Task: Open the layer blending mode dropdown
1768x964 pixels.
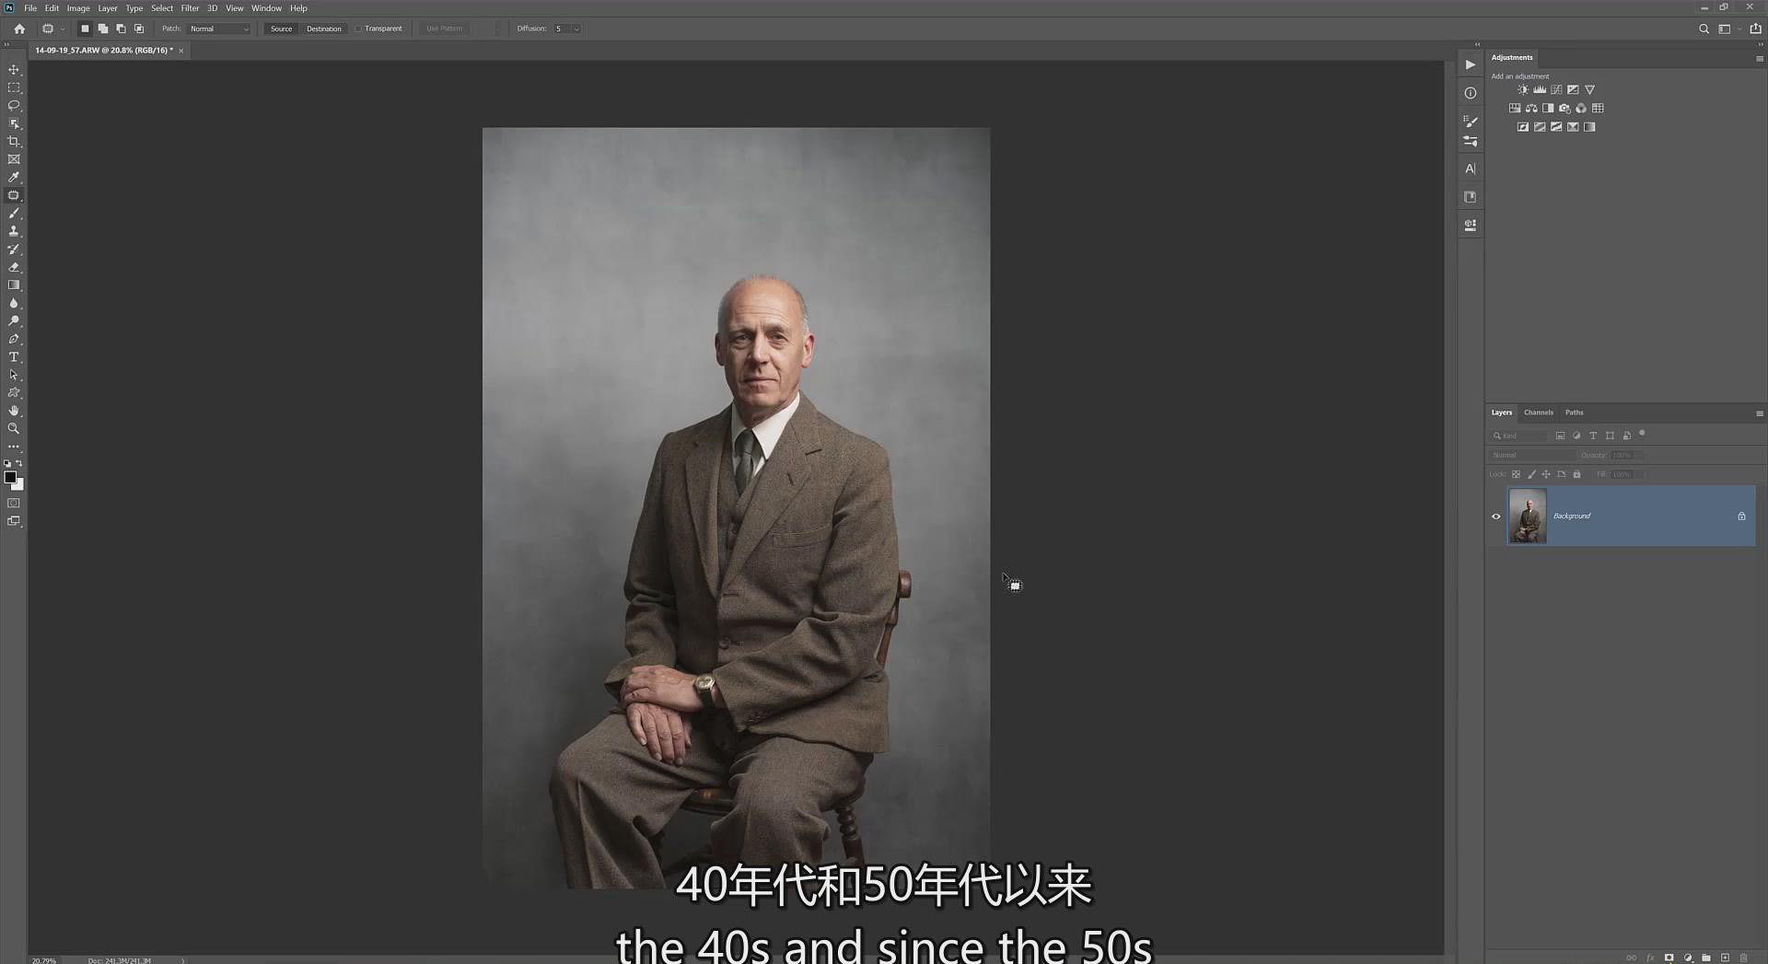Action: (x=1533, y=454)
